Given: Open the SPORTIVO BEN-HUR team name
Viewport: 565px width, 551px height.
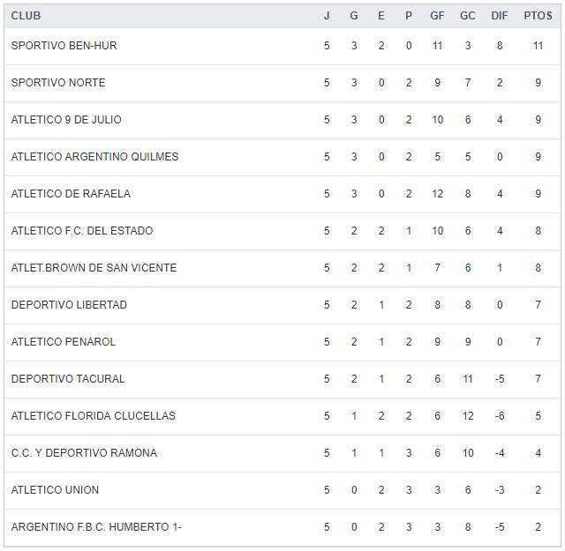Looking at the screenshot, I should tap(64, 46).
